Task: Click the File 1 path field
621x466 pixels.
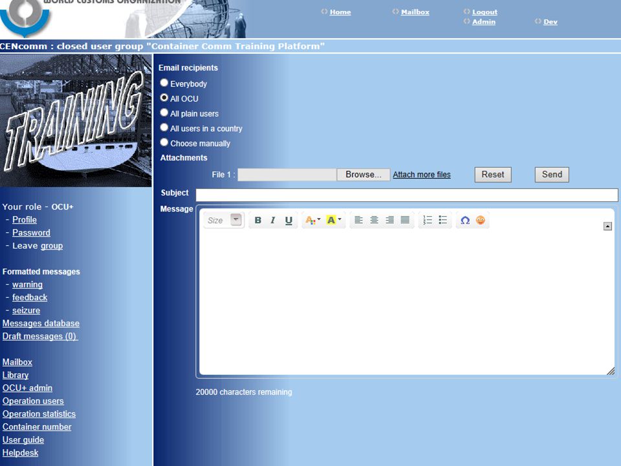Action: (x=287, y=175)
